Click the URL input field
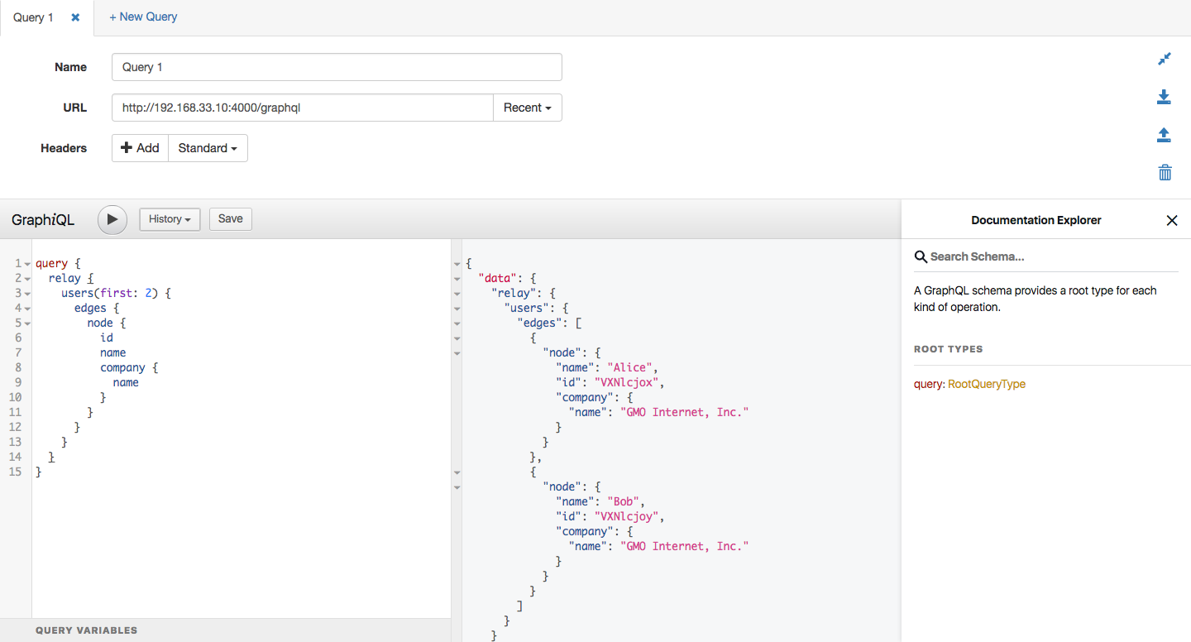This screenshot has width=1191, height=642. click(x=303, y=108)
